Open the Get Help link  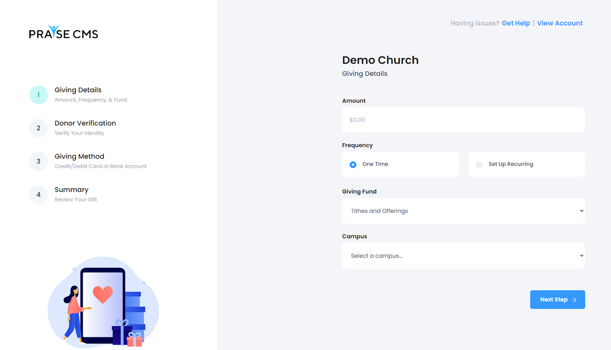[516, 23]
